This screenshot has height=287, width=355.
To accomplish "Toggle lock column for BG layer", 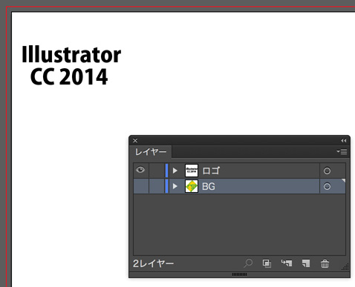I will point(157,186).
